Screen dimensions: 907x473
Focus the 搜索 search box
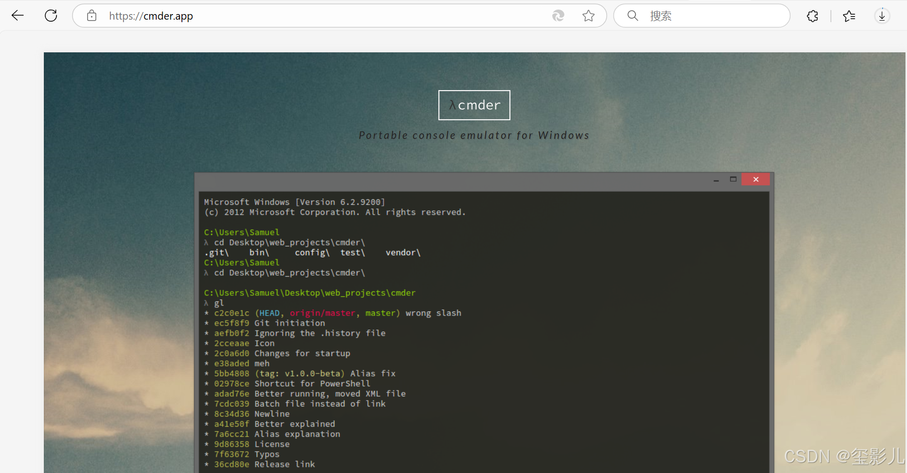pos(701,16)
